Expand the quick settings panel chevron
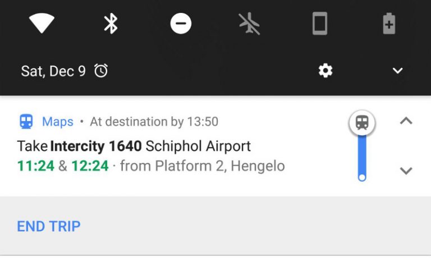 coord(397,71)
